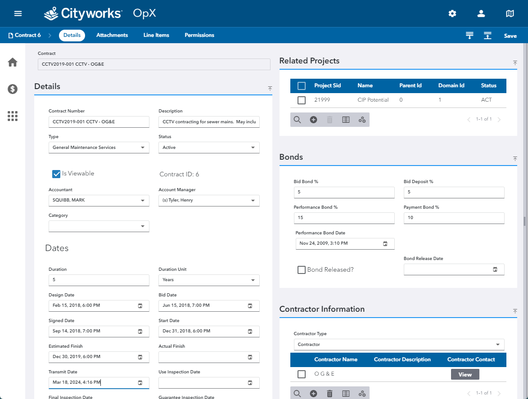Open Design Date calendar picker
The height and width of the screenshot is (399, 528).
140,306
